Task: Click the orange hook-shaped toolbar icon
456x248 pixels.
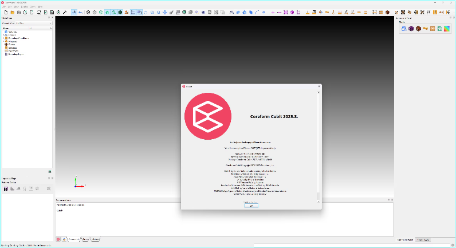Action: (x=333, y=12)
